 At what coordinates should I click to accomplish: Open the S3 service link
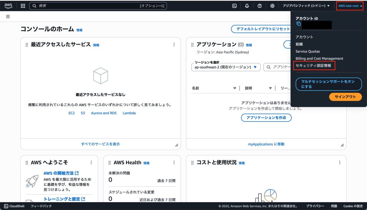(x=83, y=113)
